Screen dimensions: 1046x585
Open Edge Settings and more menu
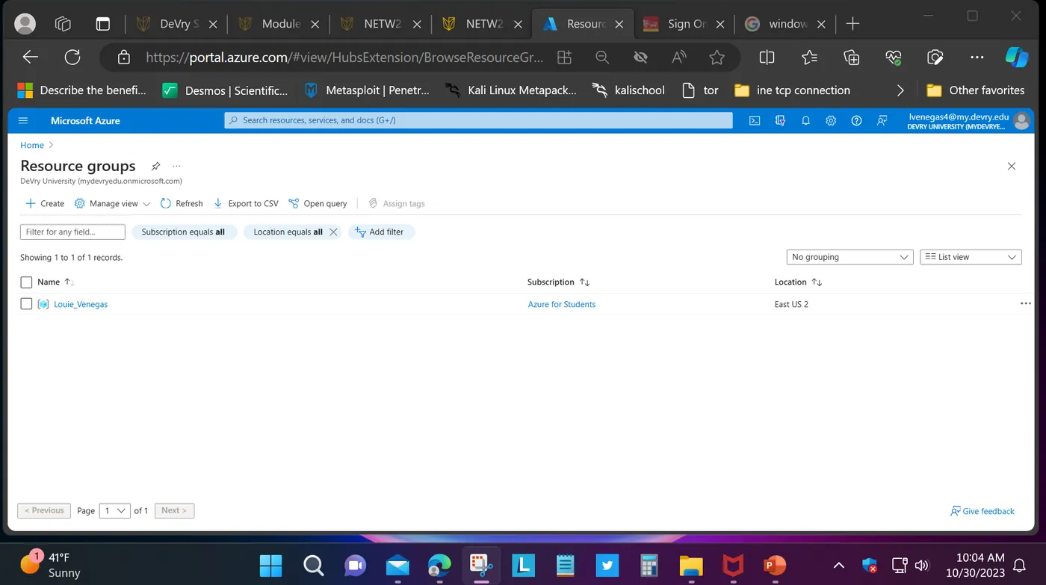click(x=977, y=57)
